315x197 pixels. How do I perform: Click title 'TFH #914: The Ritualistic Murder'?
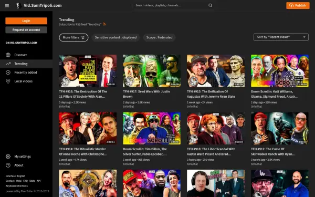83,152
